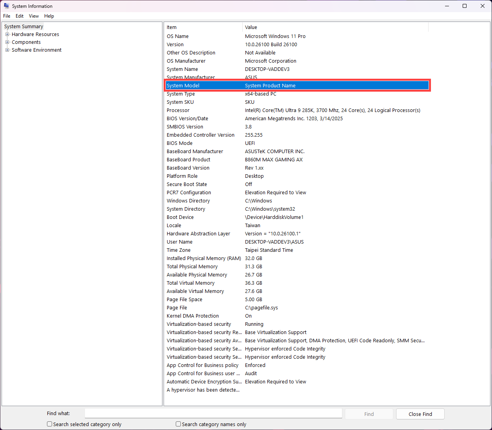Select the Boot Device row
Screen dimensions: 492x430
[297, 217]
